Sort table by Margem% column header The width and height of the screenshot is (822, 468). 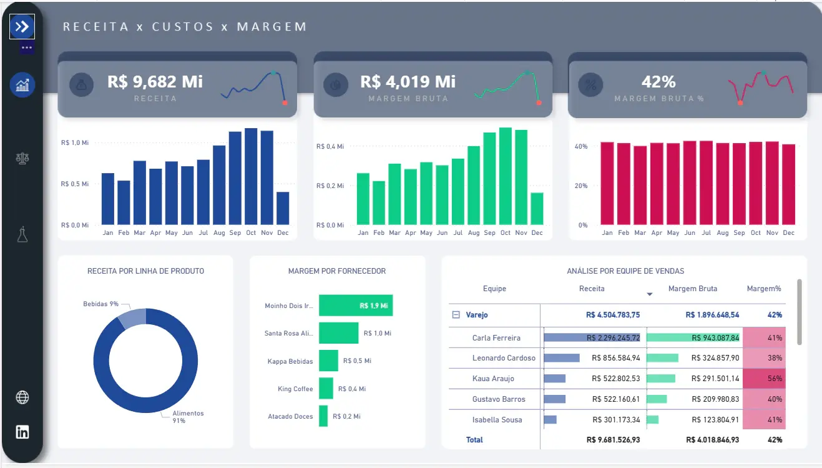pyautogui.click(x=764, y=289)
